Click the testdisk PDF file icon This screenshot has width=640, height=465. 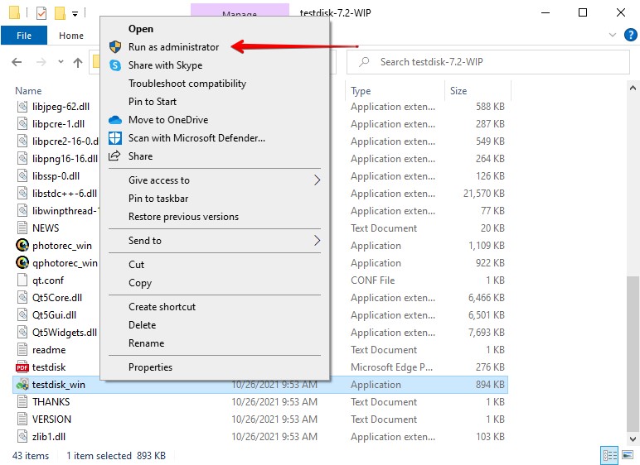(x=22, y=367)
